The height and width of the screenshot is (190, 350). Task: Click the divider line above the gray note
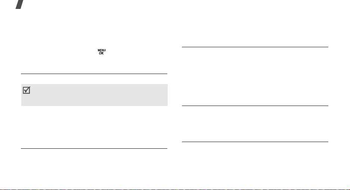94,74
